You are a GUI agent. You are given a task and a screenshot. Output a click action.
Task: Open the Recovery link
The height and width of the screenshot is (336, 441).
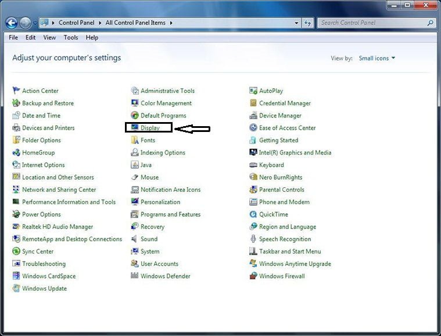(152, 227)
